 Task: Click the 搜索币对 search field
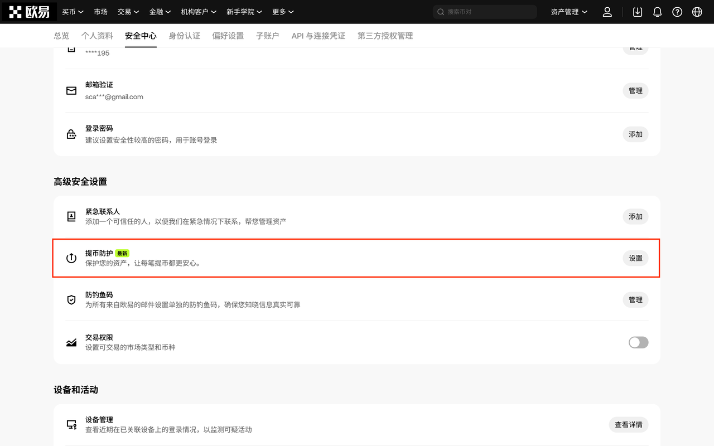pyautogui.click(x=485, y=12)
